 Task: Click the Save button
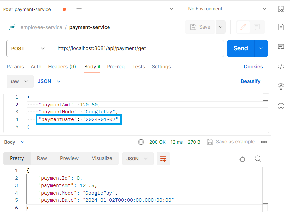coord(200,27)
